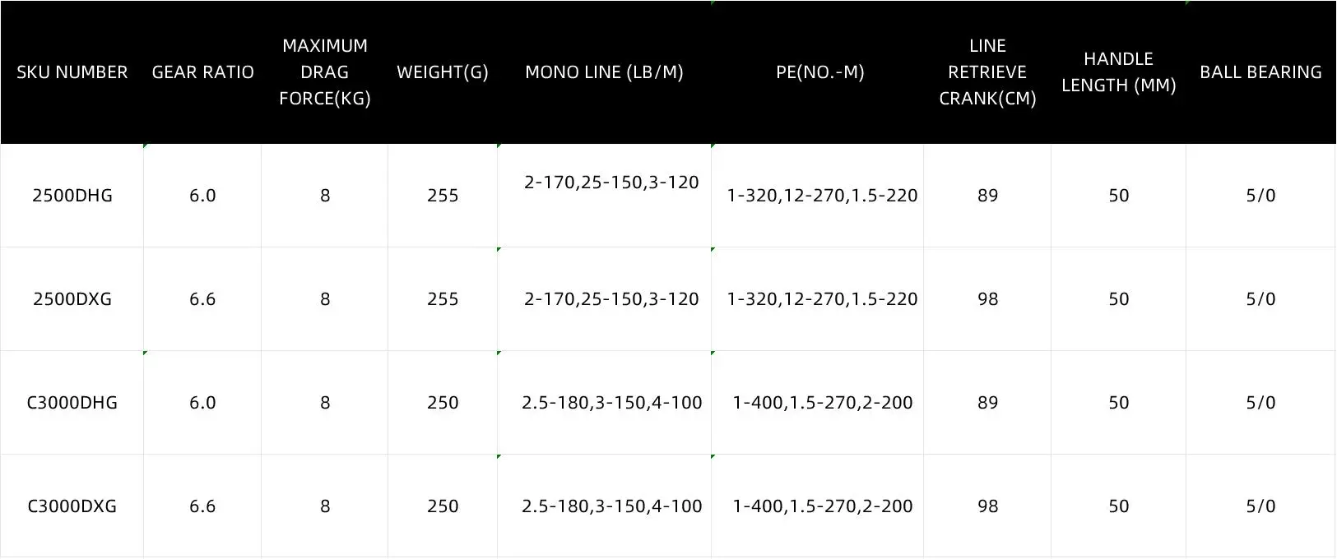
Task: Select the 2500DHG SKU cell
Action: [72, 196]
